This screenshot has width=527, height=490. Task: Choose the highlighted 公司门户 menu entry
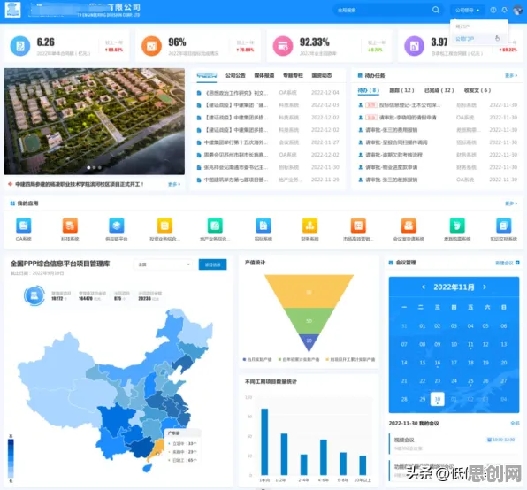tap(479, 39)
